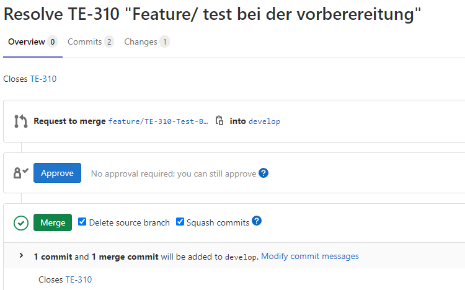Click the green check status icon
This screenshot has height=290, width=465.
[x=20, y=222]
